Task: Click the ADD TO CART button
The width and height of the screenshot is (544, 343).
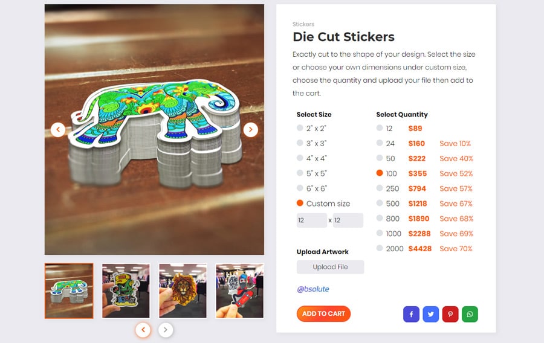Action: click(x=323, y=314)
